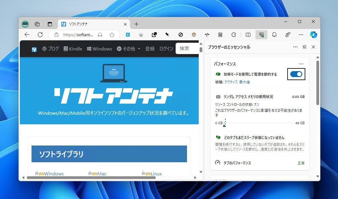Image resolution: width=338 pixels, height=199 pixels.
Task: Click the share page icon
Action: click(154, 35)
